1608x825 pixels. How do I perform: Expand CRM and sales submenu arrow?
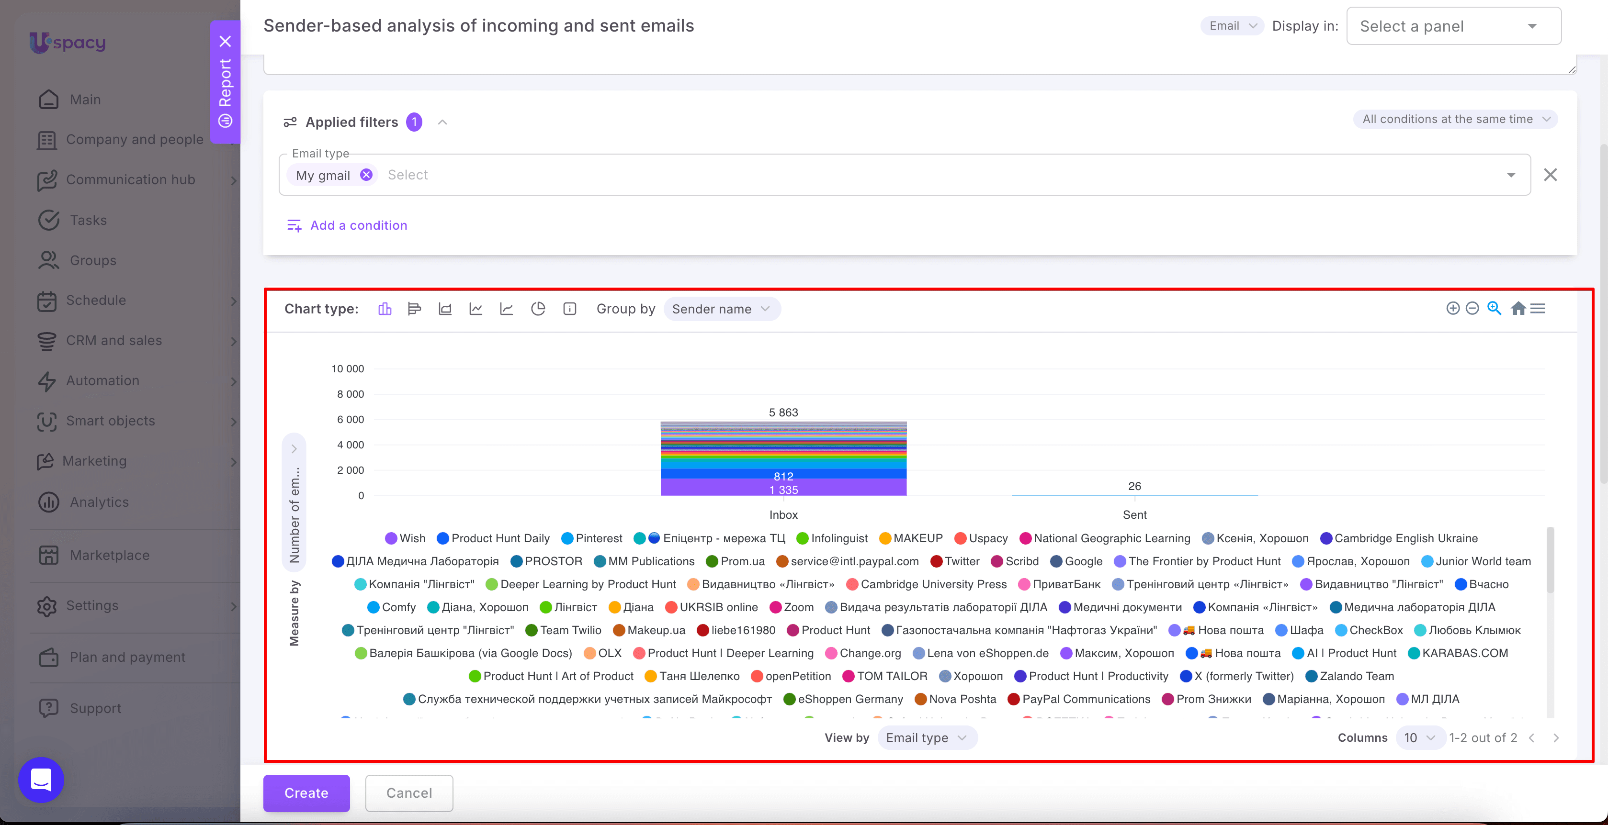(234, 341)
